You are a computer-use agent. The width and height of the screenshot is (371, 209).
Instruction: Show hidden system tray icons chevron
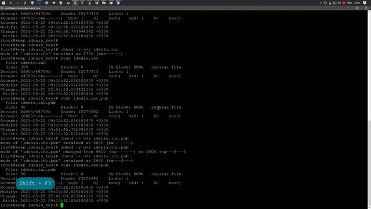pos(321,3)
